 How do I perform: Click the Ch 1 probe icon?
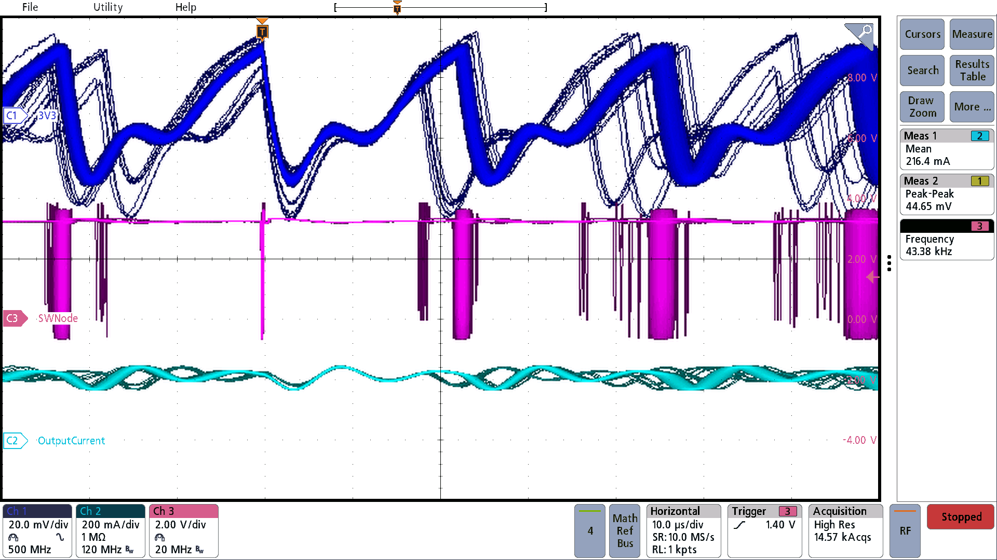coord(14,537)
